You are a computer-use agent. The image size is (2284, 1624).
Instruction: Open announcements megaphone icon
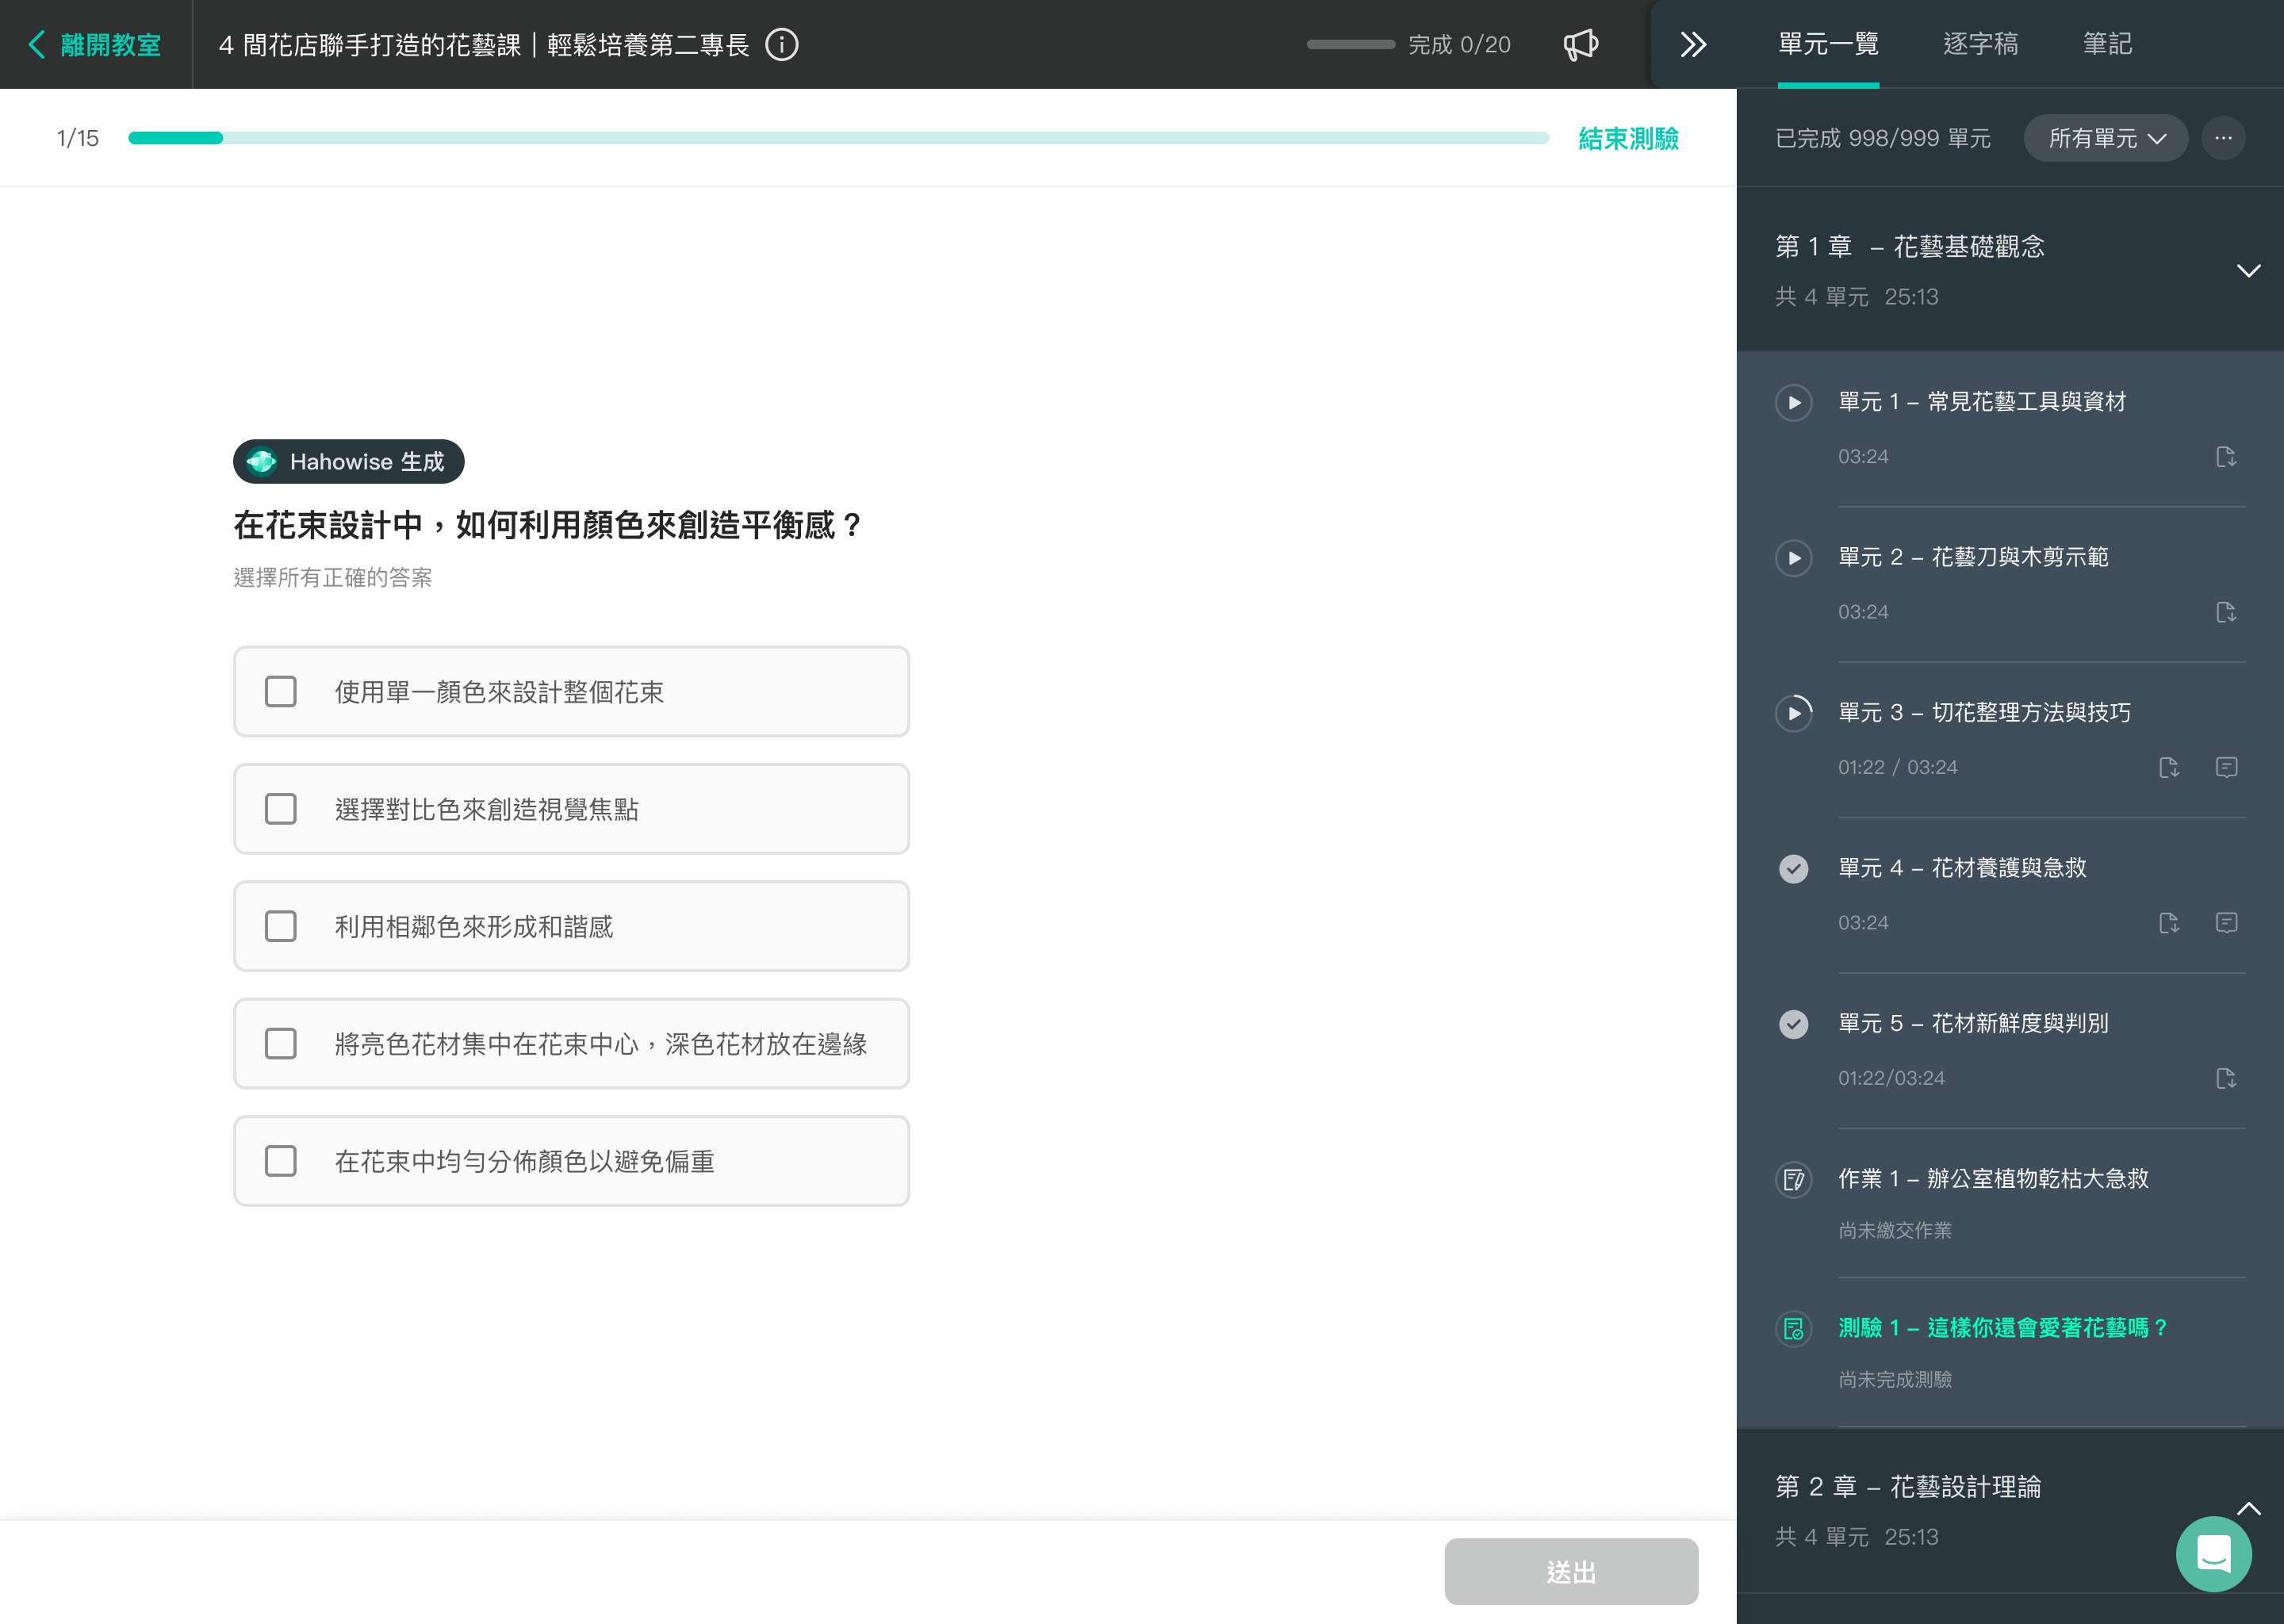coord(1580,45)
